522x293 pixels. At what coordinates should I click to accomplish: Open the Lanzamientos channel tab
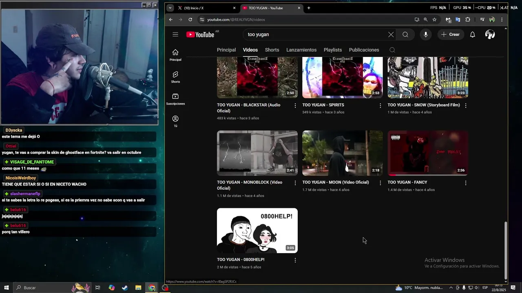click(x=301, y=50)
